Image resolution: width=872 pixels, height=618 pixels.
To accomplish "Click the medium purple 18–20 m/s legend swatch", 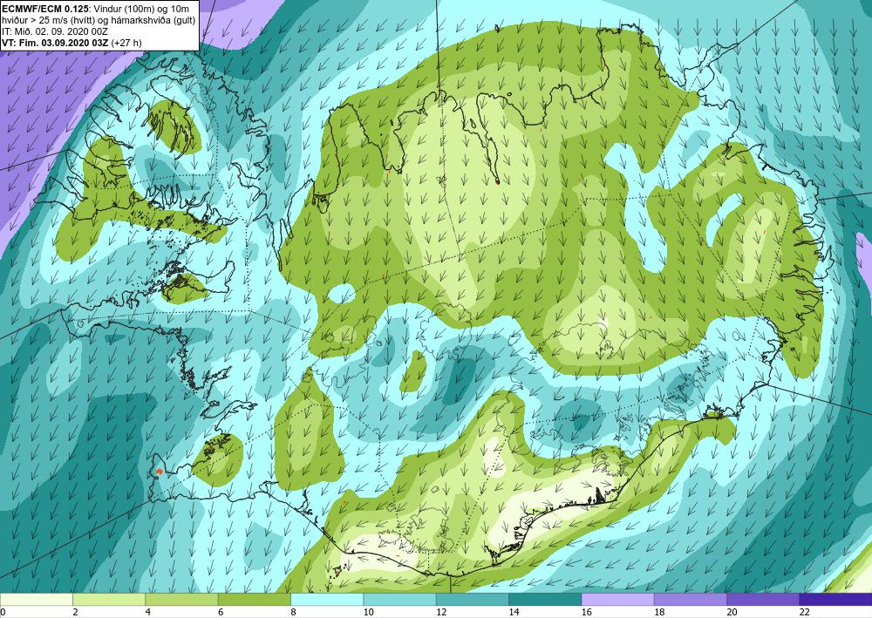I will pos(690,600).
